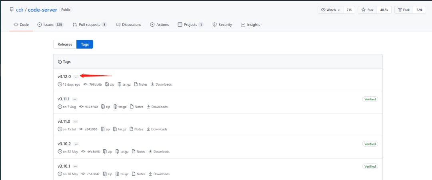The height and width of the screenshot is (180, 432).
Task: Open Downloads for v3.10.1
Action: pyautogui.click(x=159, y=174)
